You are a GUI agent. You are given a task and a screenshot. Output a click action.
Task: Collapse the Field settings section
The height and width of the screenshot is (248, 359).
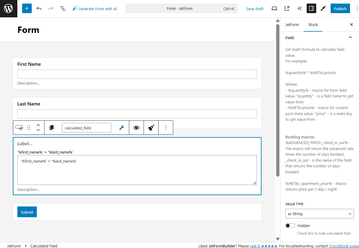350,37
